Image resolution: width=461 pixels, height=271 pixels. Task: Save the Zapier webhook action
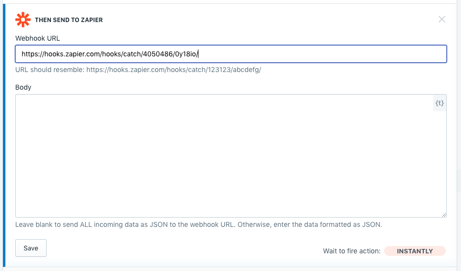[31, 248]
